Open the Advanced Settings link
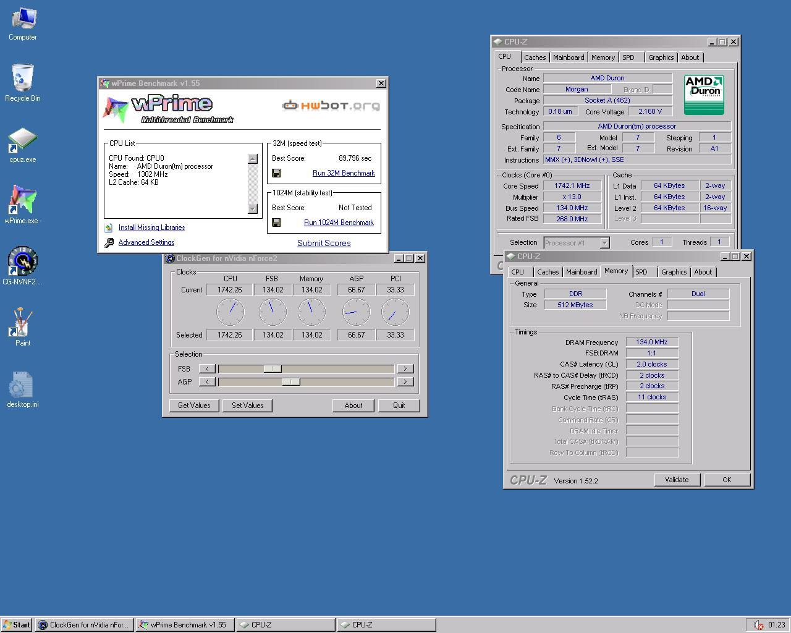Viewport: 791px width, 633px height. coord(146,242)
